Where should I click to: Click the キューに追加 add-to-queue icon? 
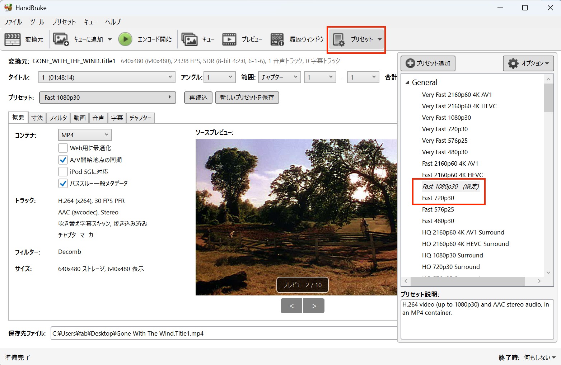tap(61, 39)
